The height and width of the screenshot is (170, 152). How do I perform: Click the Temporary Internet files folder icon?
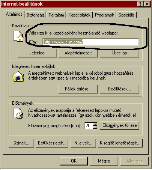(18, 77)
